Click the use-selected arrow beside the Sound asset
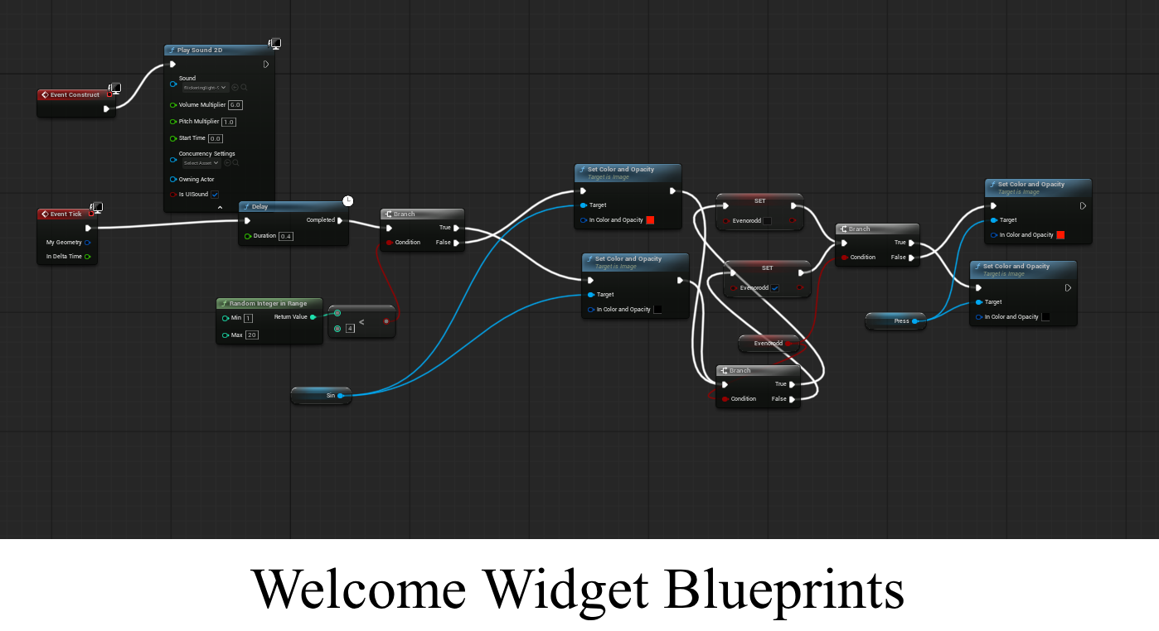Image resolution: width=1159 pixels, height=631 pixels. point(235,87)
